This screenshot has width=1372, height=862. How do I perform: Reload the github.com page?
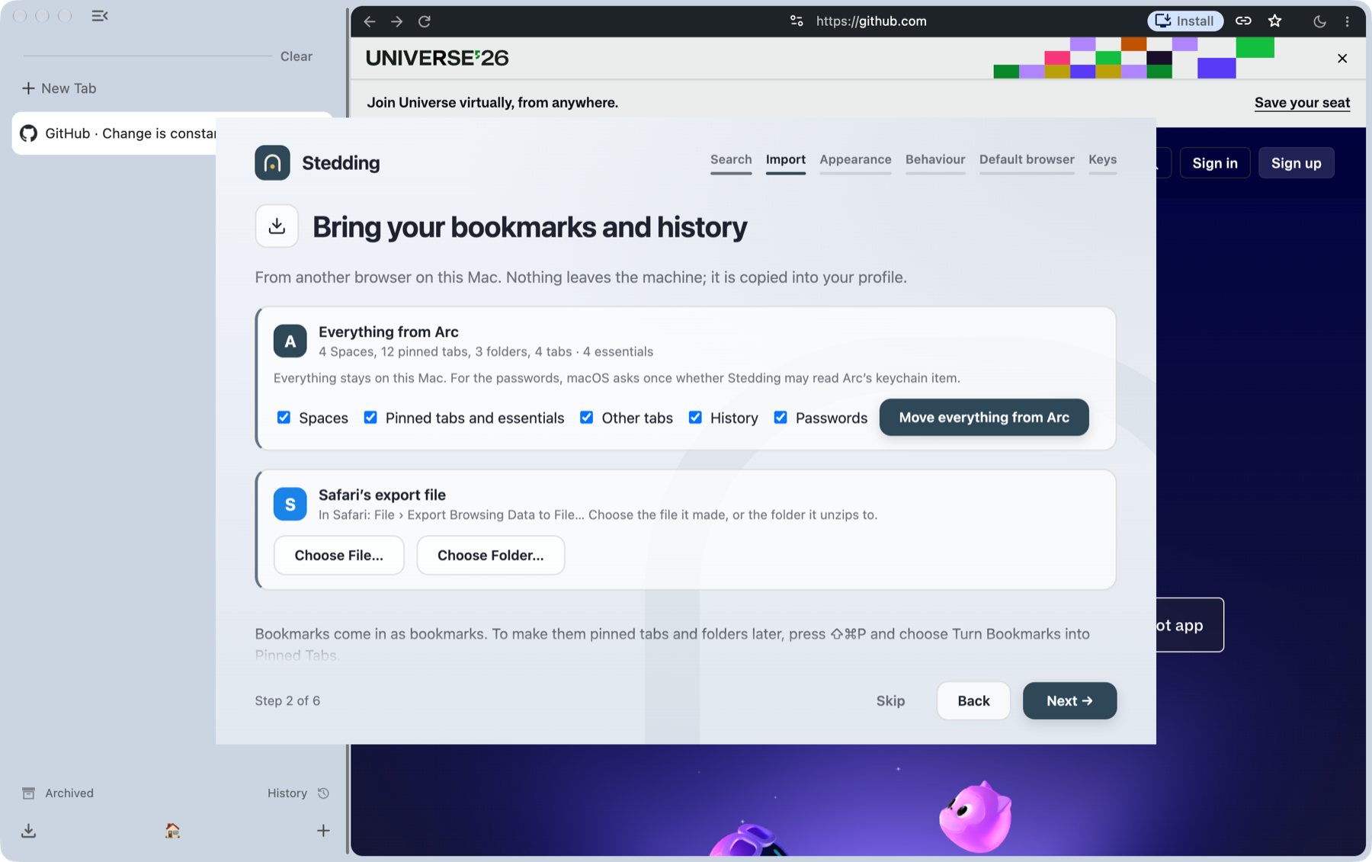(x=425, y=21)
